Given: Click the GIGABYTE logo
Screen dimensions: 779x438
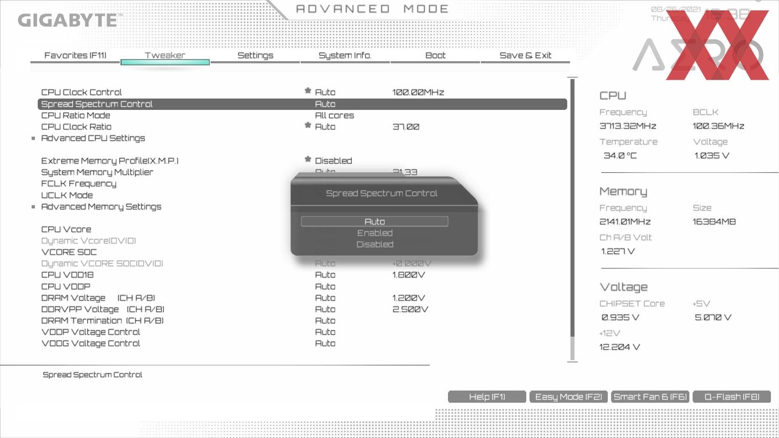Looking at the screenshot, I should click(67, 21).
